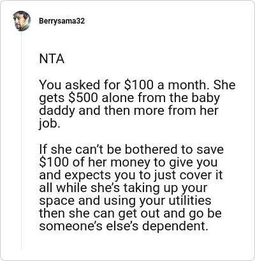The width and height of the screenshot is (255, 261).
Task: Click the words "cover it" in comment
Action: [x=201, y=175]
